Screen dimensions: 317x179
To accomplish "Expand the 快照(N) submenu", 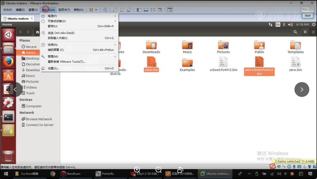I will tap(79, 45).
